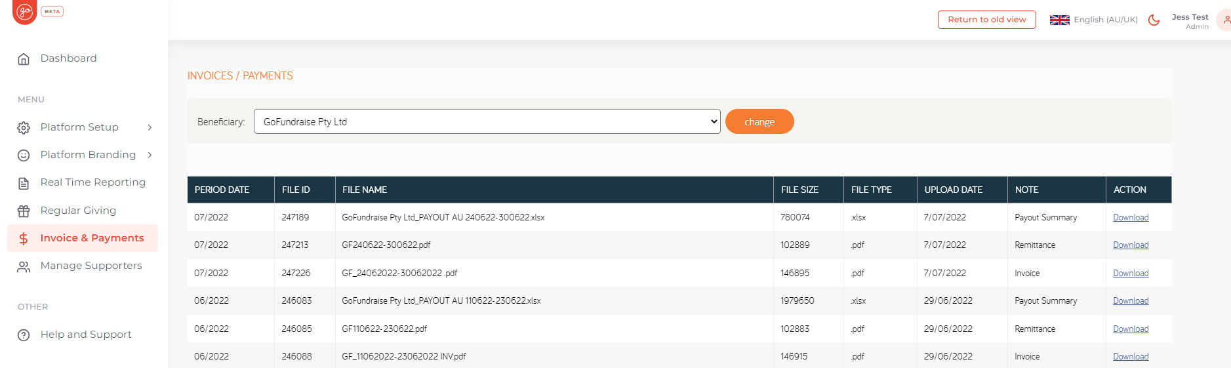Click upload date 29/06/2022 for file 246085
This screenshot has height=368, width=1231.
point(948,329)
